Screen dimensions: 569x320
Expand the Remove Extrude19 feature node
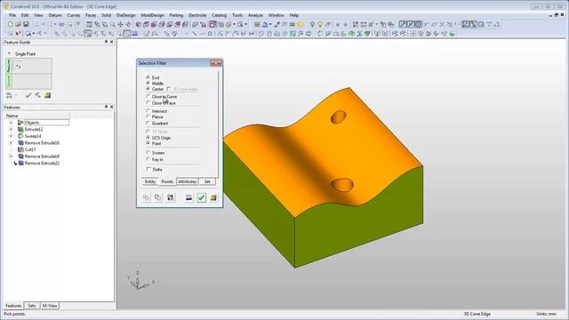(x=11, y=156)
